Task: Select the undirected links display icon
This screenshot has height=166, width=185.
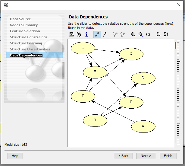Action: tap(105, 34)
